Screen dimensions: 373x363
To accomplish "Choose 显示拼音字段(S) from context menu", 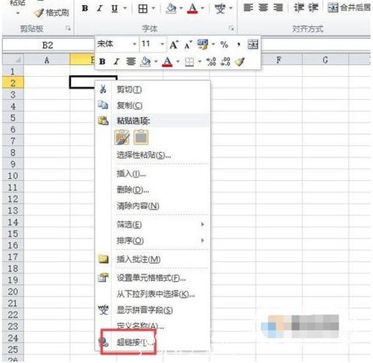I will (x=153, y=310).
